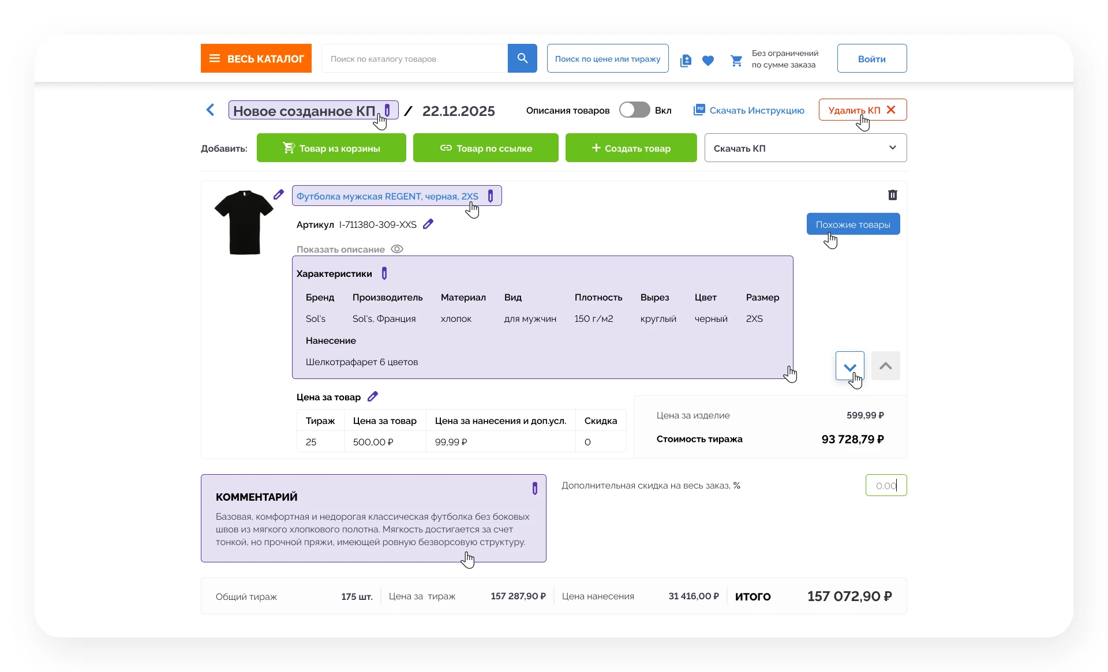Image resolution: width=1108 pixels, height=672 pixels.
Task: Edit the КОММЕНТАРИЙ block pencil icon
Action: click(535, 489)
